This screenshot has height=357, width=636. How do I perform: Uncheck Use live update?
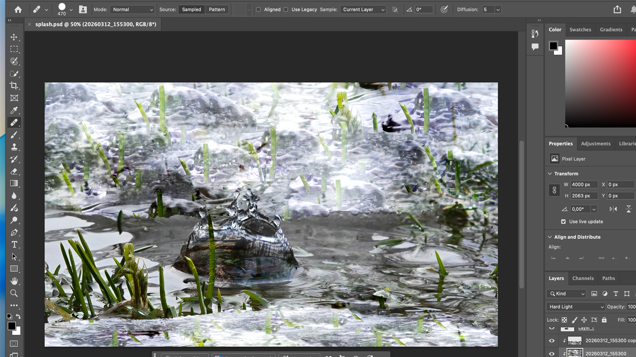click(x=563, y=221)
